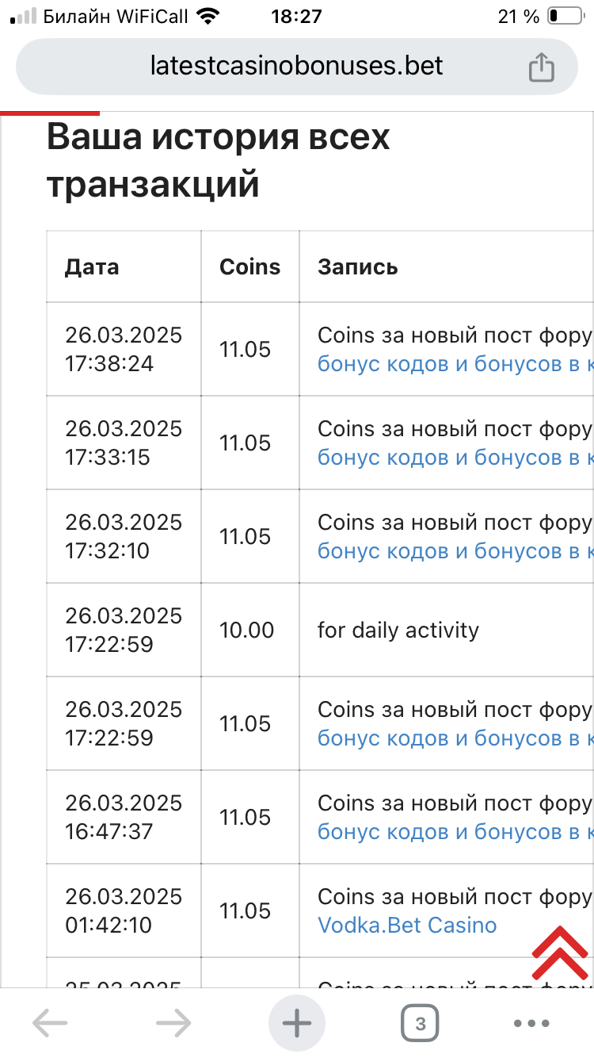Image resolution: width=594 pixels, height=1058 pixels.
Task: Open the tab switcher showing 3 tabs
Action: [x=420, y=1024]
